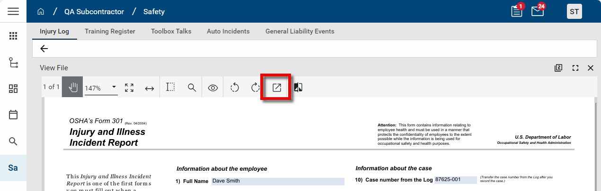Image resolution: width=601 pixels, height=191 pixels.
Task: Open file in new window icon
Action: pyautogui.click(x=276, y=87)
